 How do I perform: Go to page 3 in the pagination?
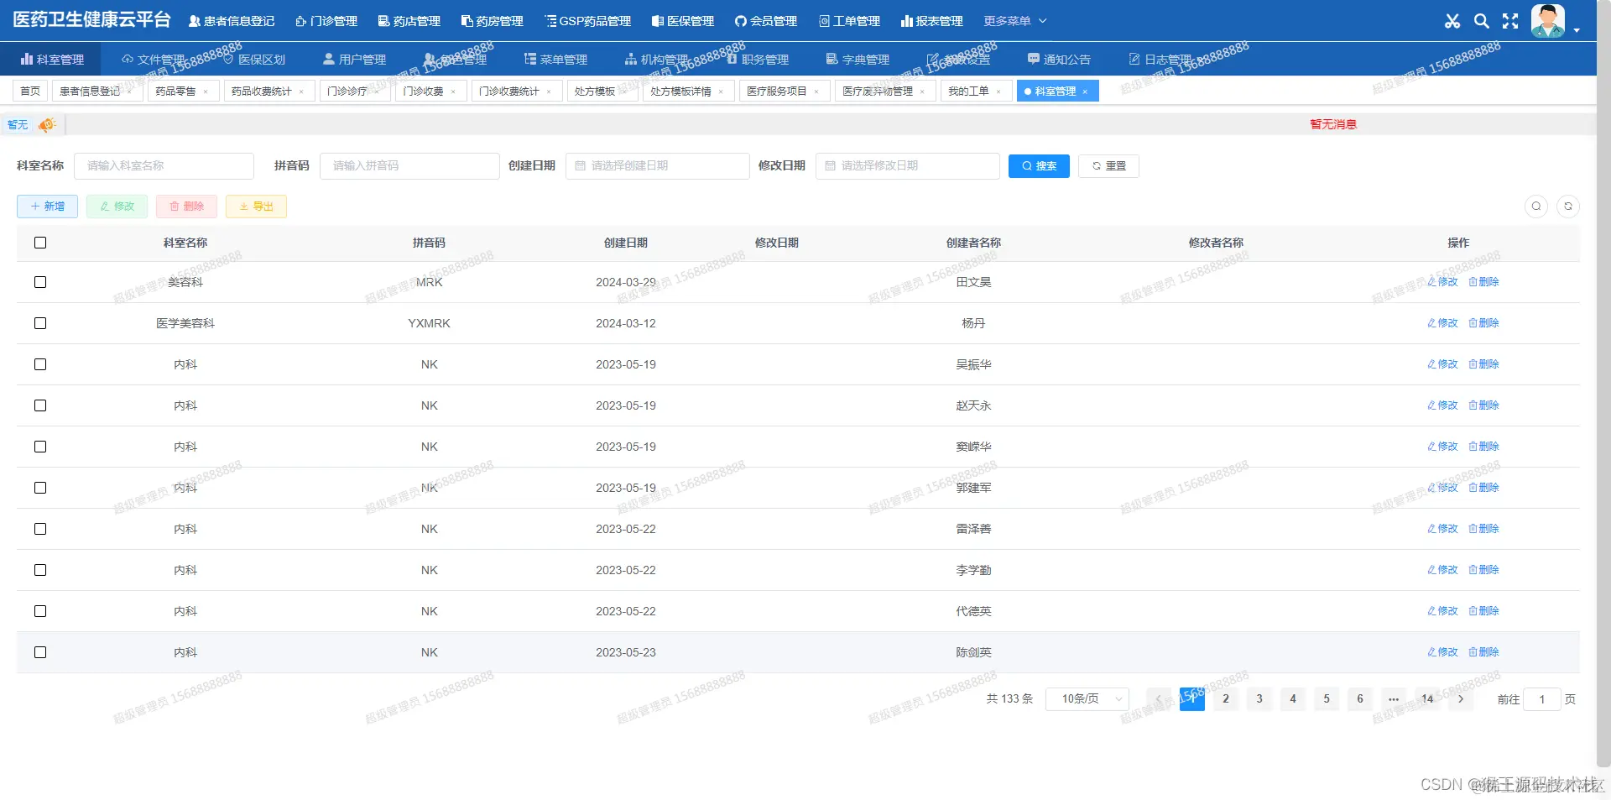pyautogui.click(x=1259, y=699)
